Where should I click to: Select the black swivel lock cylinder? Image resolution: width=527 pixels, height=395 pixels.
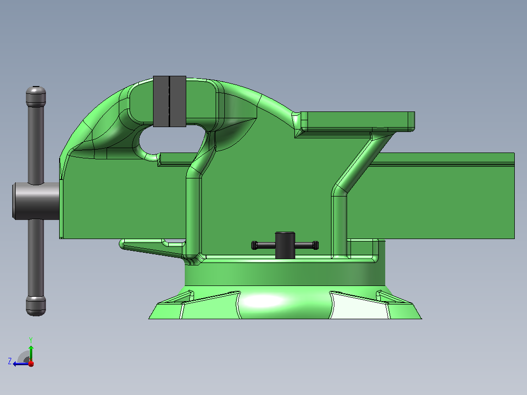coord(285,245)
